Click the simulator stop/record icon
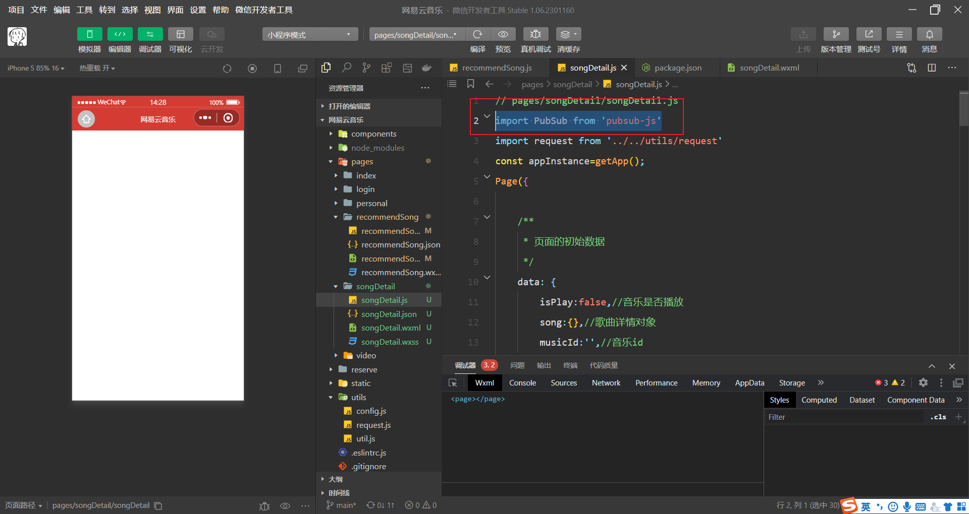Viewport: 969px width, 514px height. click(252, 69)
